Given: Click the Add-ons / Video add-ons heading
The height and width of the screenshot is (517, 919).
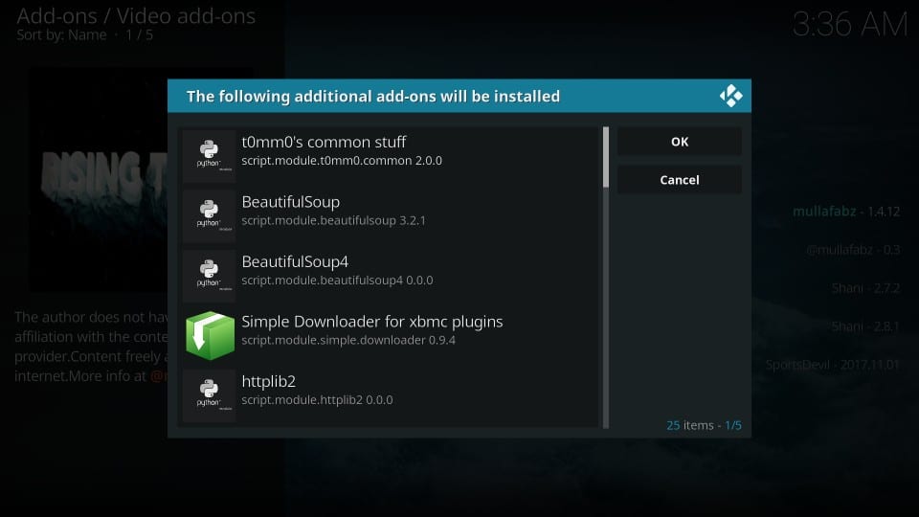Looking at the screenshot, I should tap(136, 16).
